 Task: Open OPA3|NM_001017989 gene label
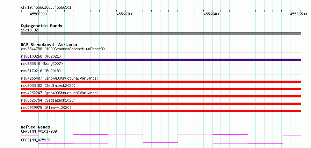pos(39,131)
